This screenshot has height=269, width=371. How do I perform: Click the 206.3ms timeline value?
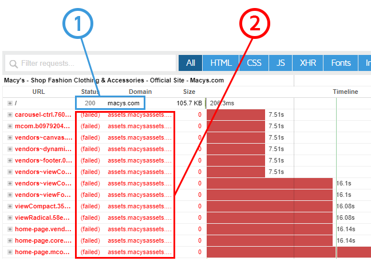coord(222,103)
